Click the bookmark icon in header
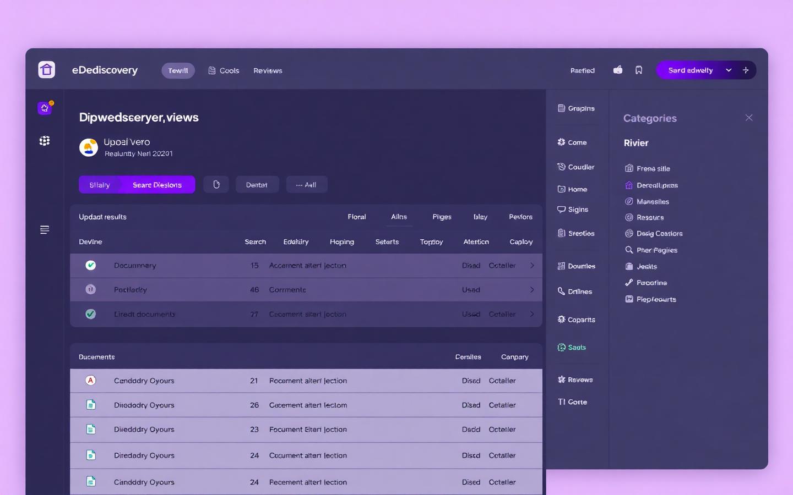This screenshot has height=495, width=793. point(639,70)
